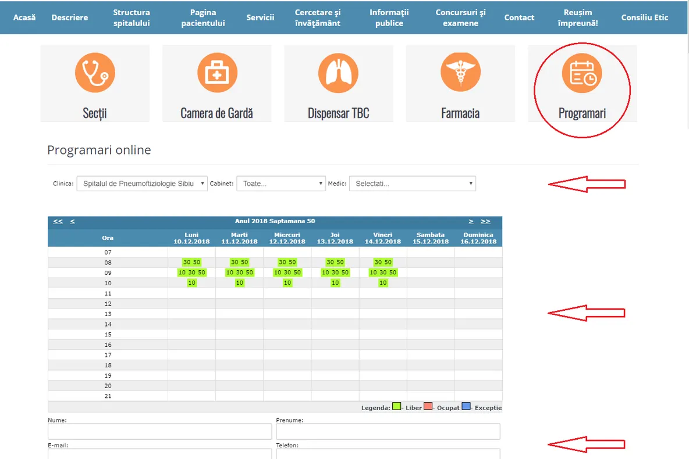689x459 pixels.
Task: Select Vineri 08 hour free slots
Action: tap(383, 262)
